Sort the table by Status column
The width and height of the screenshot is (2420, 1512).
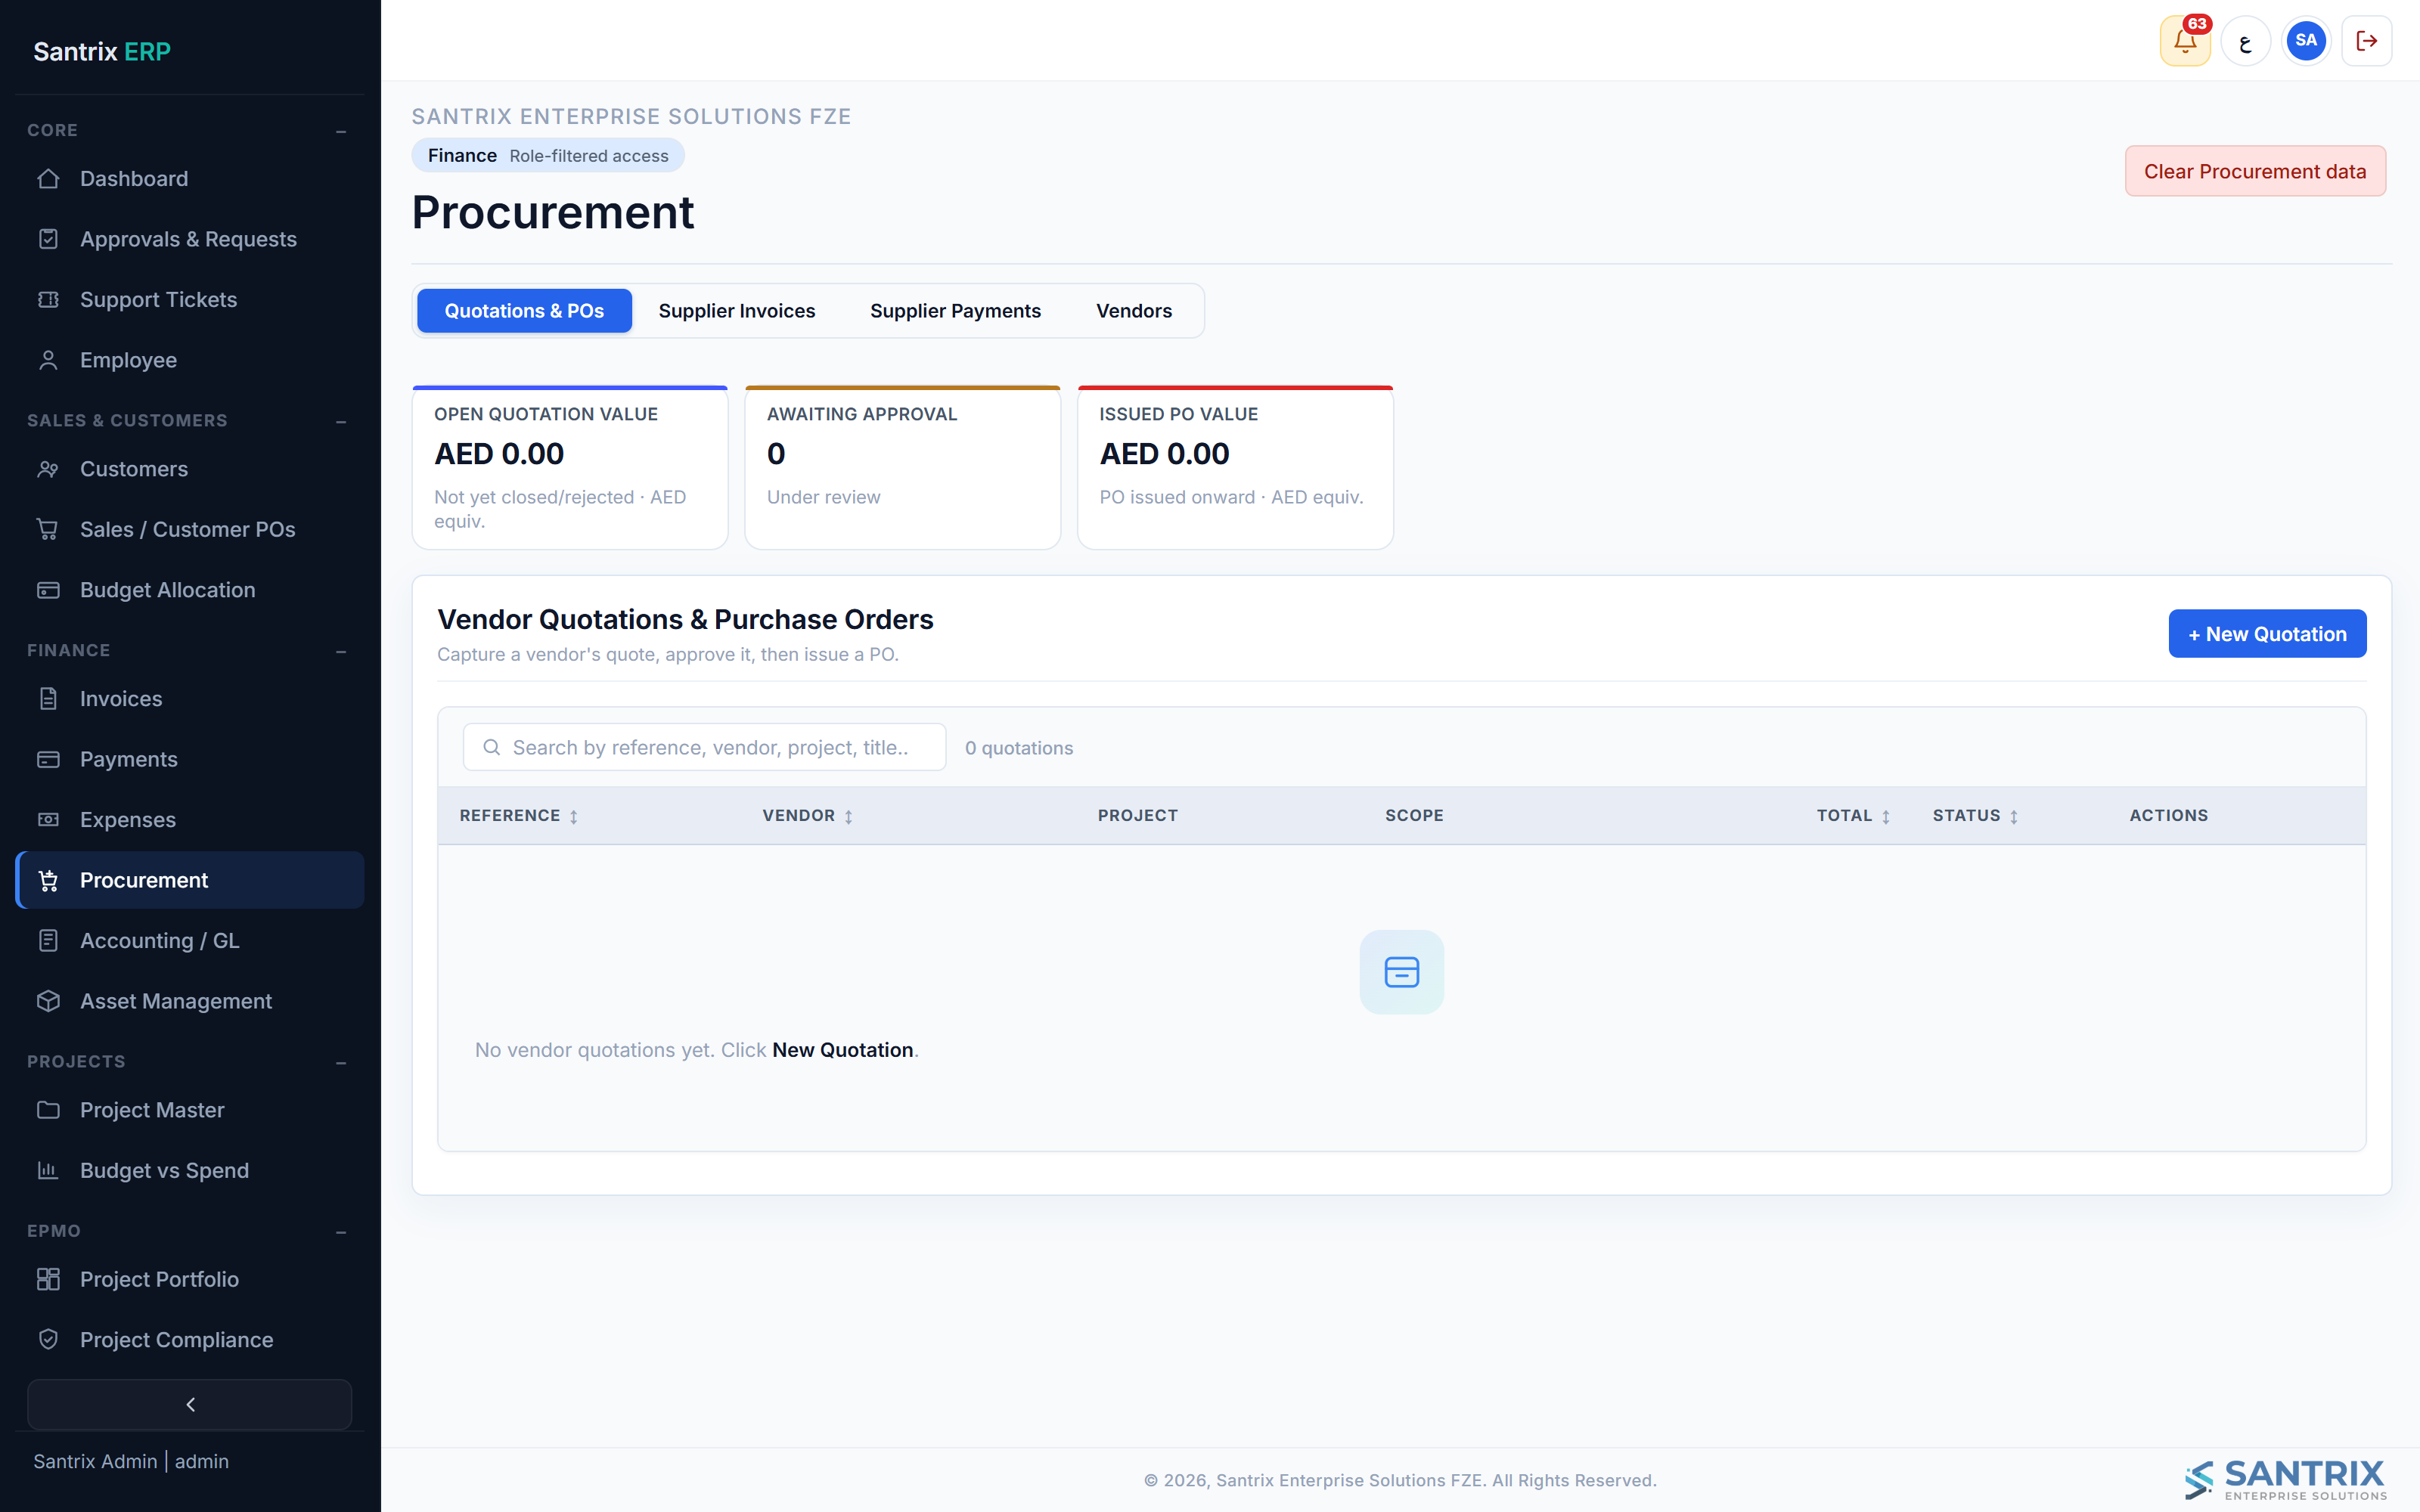point(1976,816)
